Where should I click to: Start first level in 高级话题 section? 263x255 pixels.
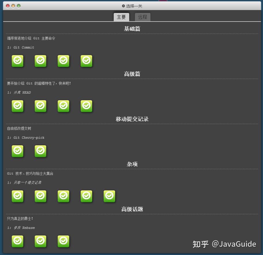click(18, 241)
